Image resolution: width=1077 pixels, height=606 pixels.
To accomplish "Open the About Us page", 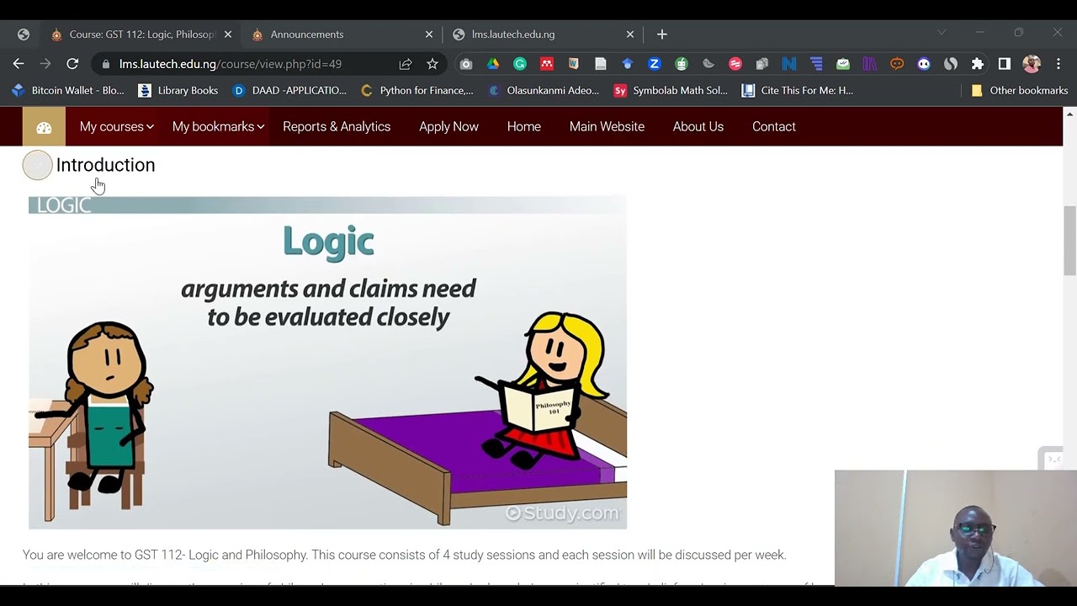I will tap(698, 126).
